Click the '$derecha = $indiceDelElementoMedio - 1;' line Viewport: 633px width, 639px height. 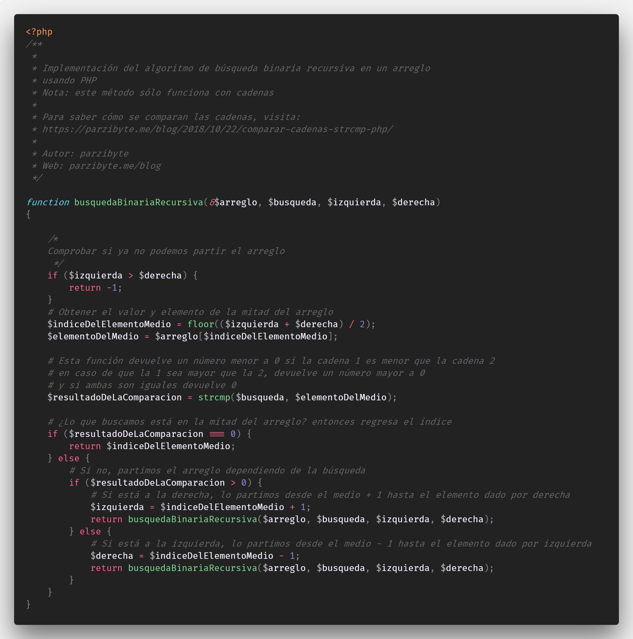click(x=195, y=556)
